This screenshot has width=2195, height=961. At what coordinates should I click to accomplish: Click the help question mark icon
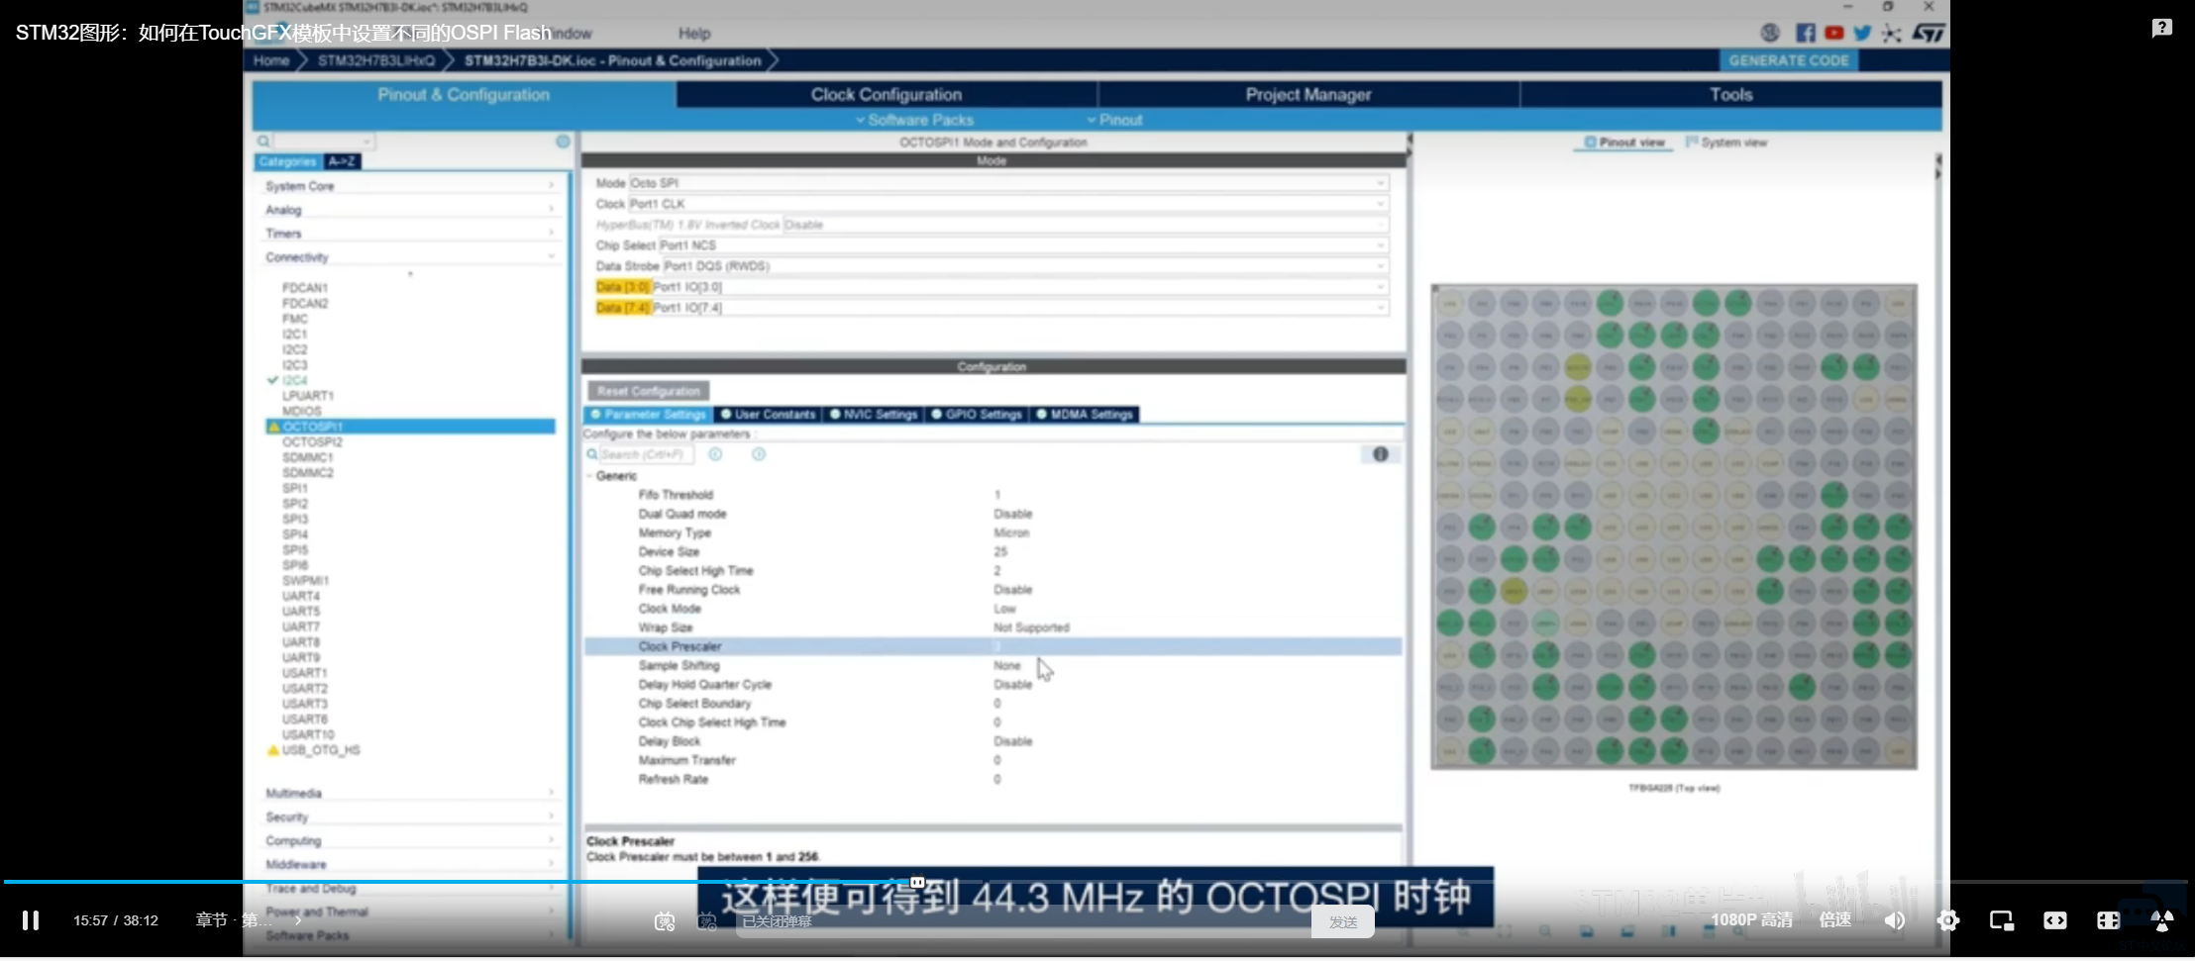pos(2162,28)
